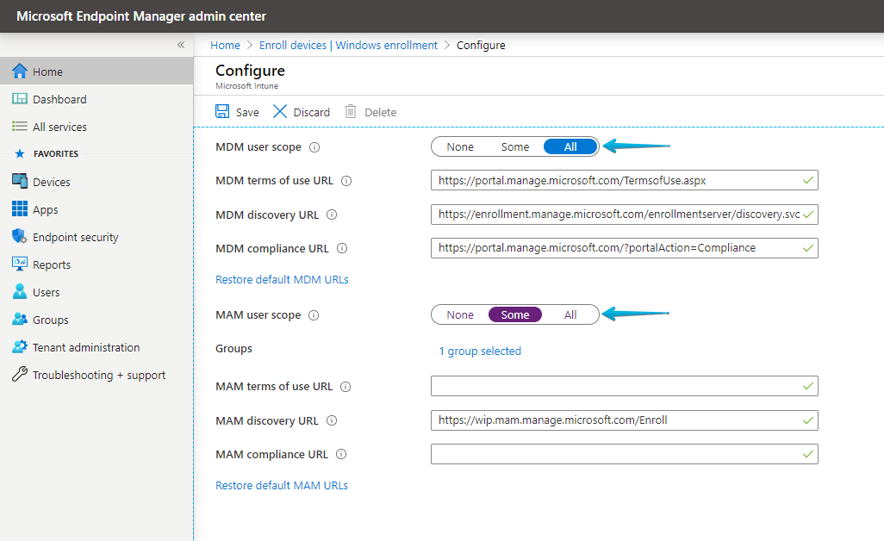Image resolution: width=884 pixels, height=541 pixels.
Task: Switch MAM user scope to All
Action: (x=570, y=314)
